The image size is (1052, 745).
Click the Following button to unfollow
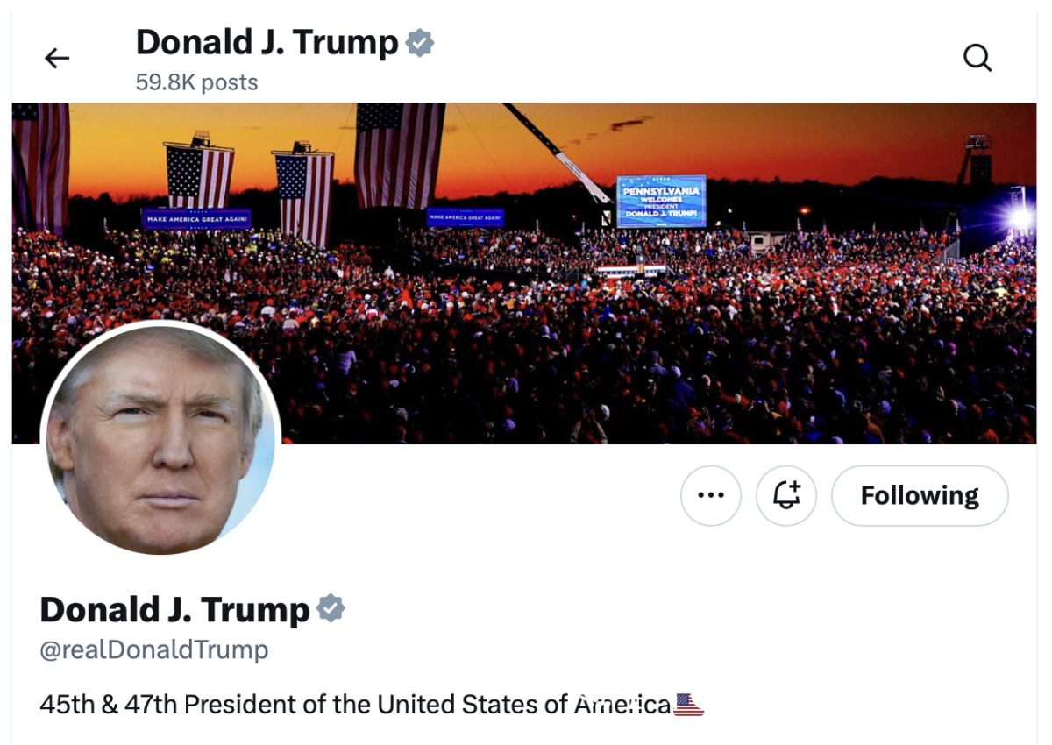point(919,495)
